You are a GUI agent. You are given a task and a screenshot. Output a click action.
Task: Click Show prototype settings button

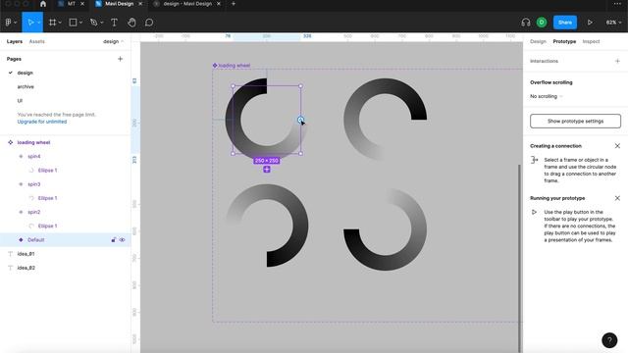pyautogui.click(x=575, y=122)
